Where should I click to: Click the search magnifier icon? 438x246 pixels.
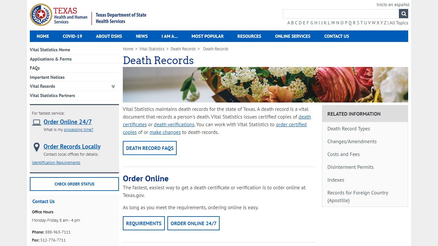click(x=403, y=13)
